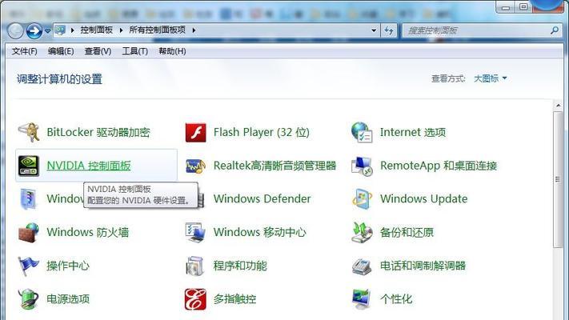The width and height of the screenshot is (569, 320).
Task: Click the refresh arrows button in address bar
Action: (x=389, y=30)
